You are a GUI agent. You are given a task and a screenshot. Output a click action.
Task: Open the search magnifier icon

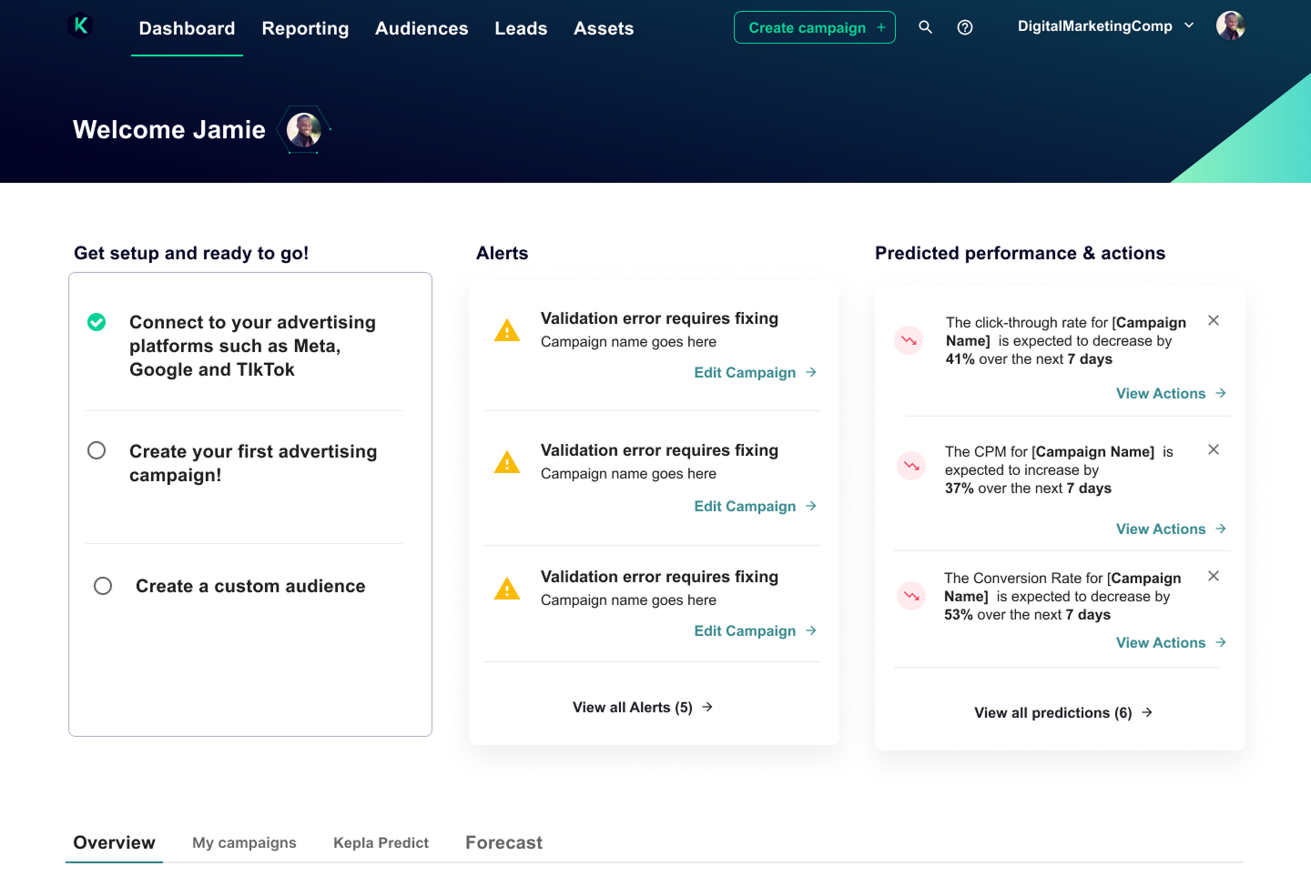925,27
